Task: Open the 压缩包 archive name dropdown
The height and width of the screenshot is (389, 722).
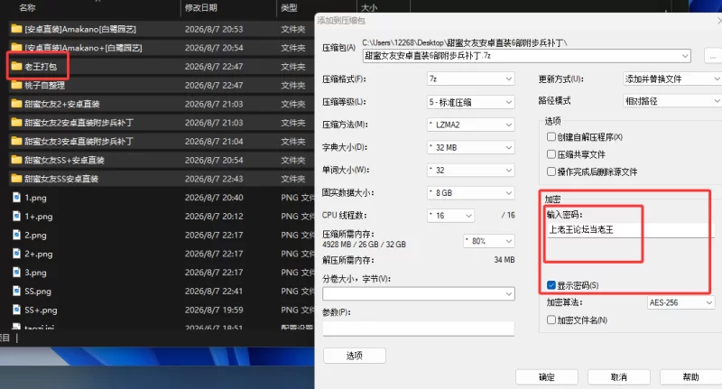Action: (685, 56)
